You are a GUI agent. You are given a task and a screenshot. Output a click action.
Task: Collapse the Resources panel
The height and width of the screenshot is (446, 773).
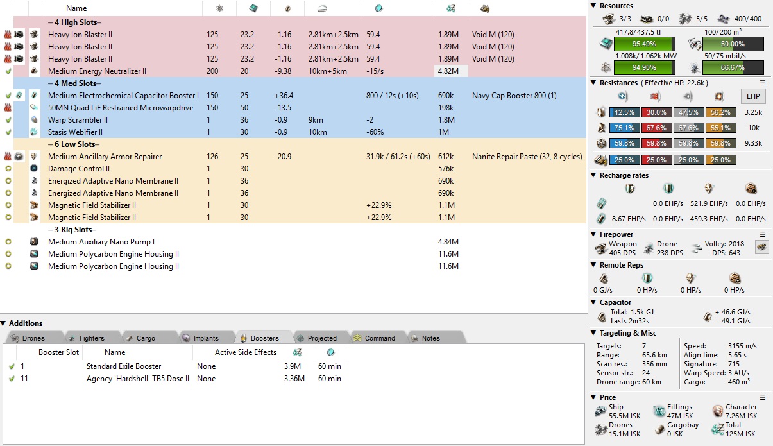coord(593,6)
